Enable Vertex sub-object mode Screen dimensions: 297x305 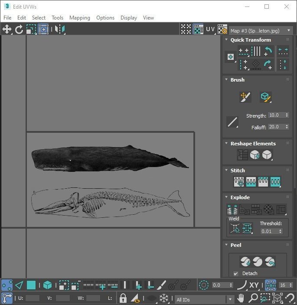7,285
